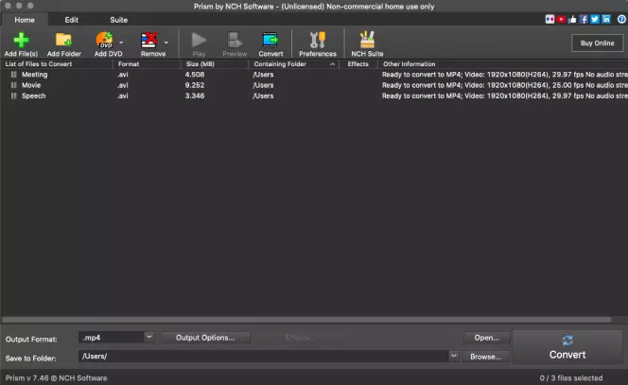Viewport: 628px width, 385px height.
Task: Open the Save to Folder history dropdown
Action: [453, 356]
